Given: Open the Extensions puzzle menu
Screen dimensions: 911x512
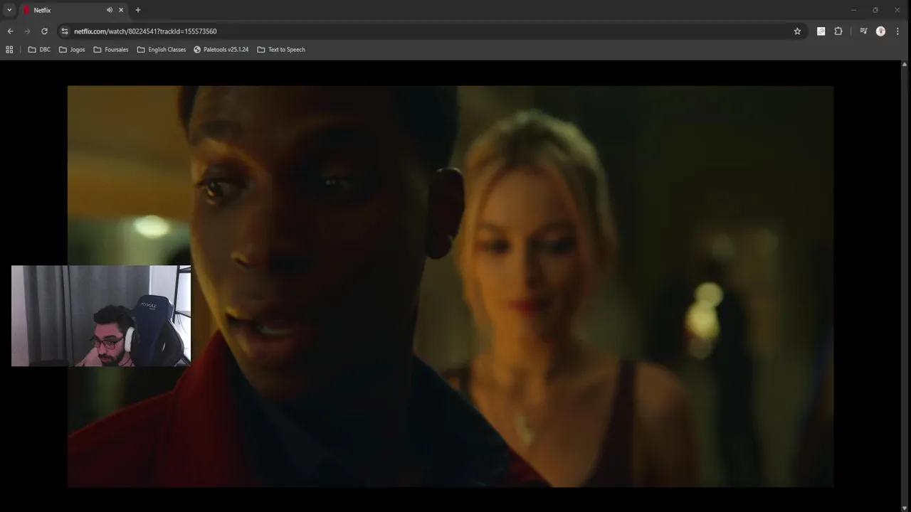Looking at the screenshot, I should [838, 31].
